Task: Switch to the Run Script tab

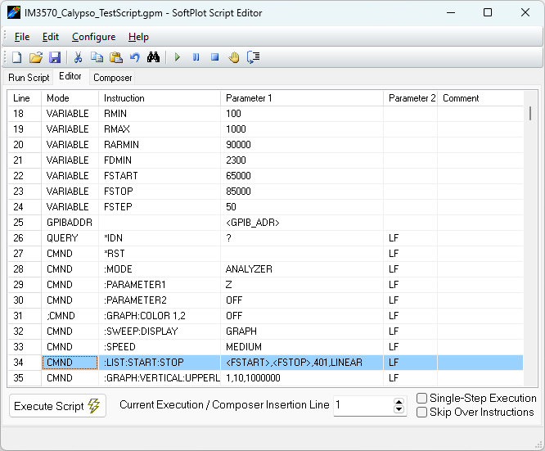Action: click(x=29, y=78)
